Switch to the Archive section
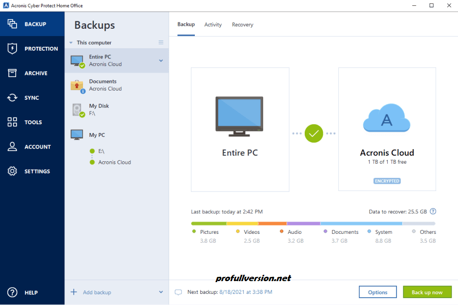The image size is (458, 305). pos(32,73)
